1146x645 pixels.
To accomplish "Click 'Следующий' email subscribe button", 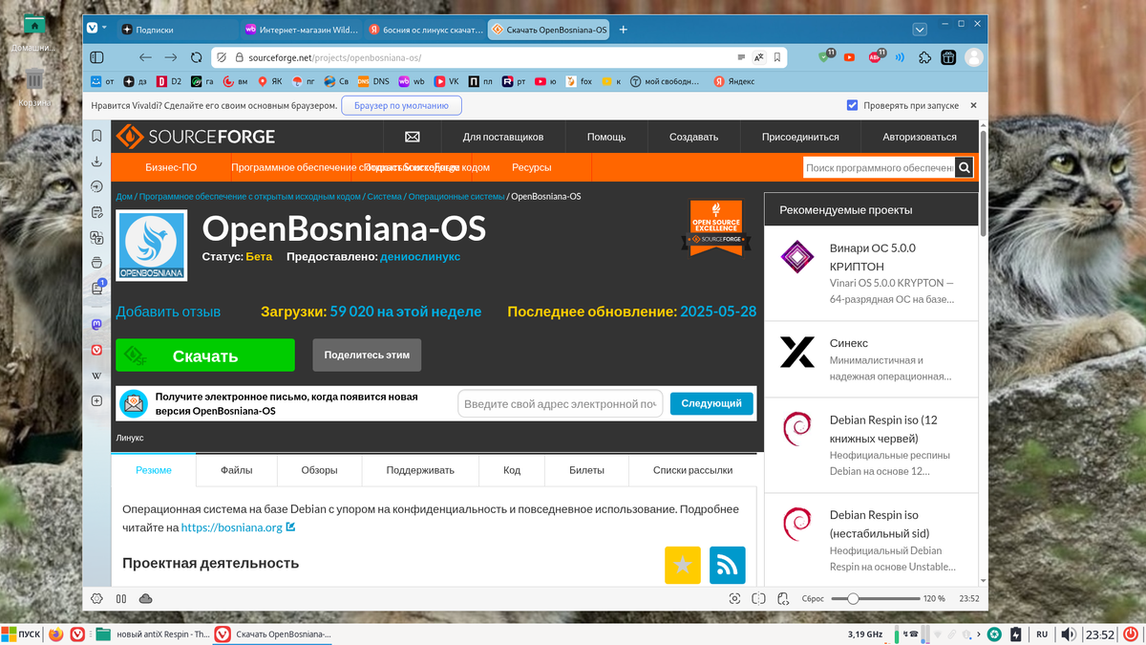I will (711, 403).
